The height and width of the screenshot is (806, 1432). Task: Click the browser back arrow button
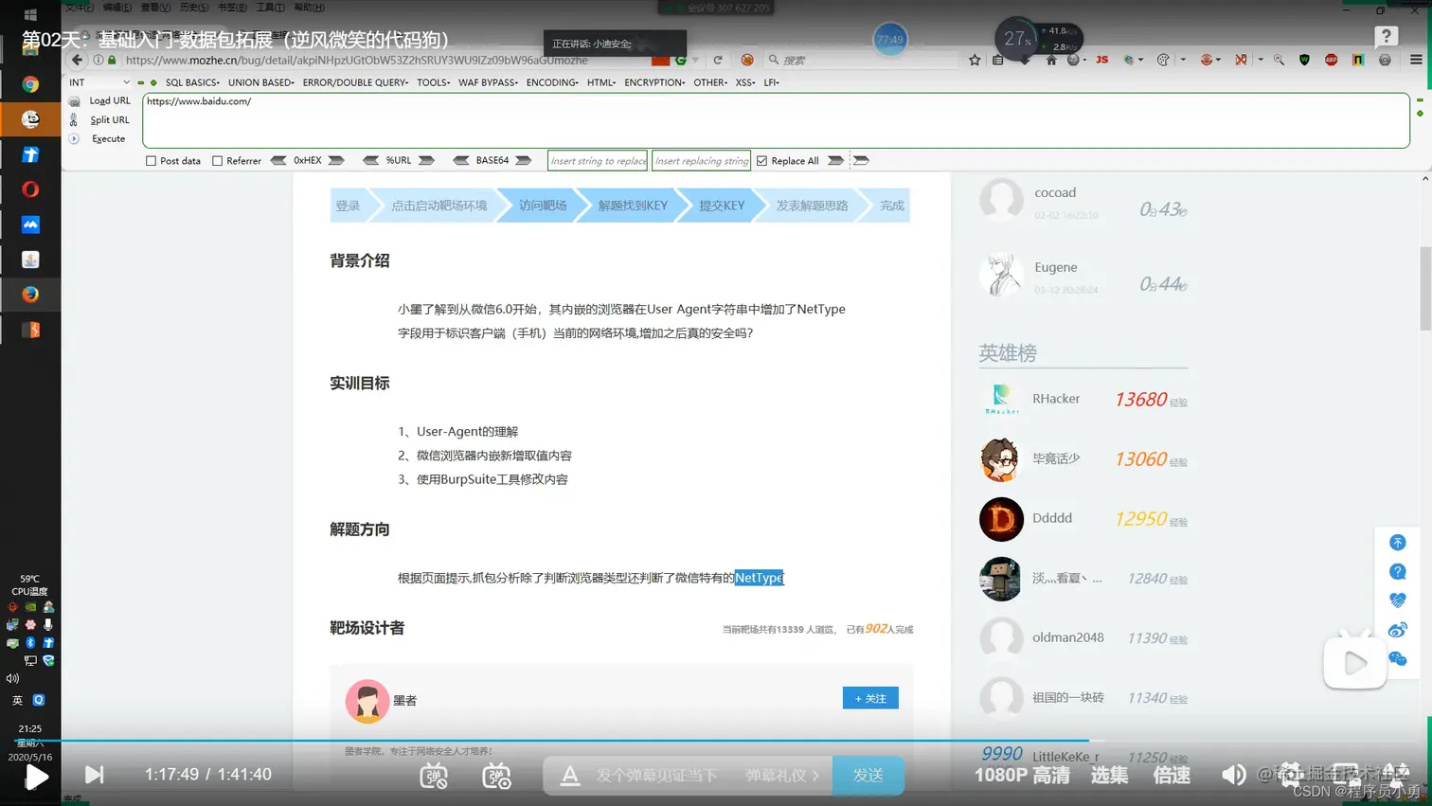click(77, 60)
